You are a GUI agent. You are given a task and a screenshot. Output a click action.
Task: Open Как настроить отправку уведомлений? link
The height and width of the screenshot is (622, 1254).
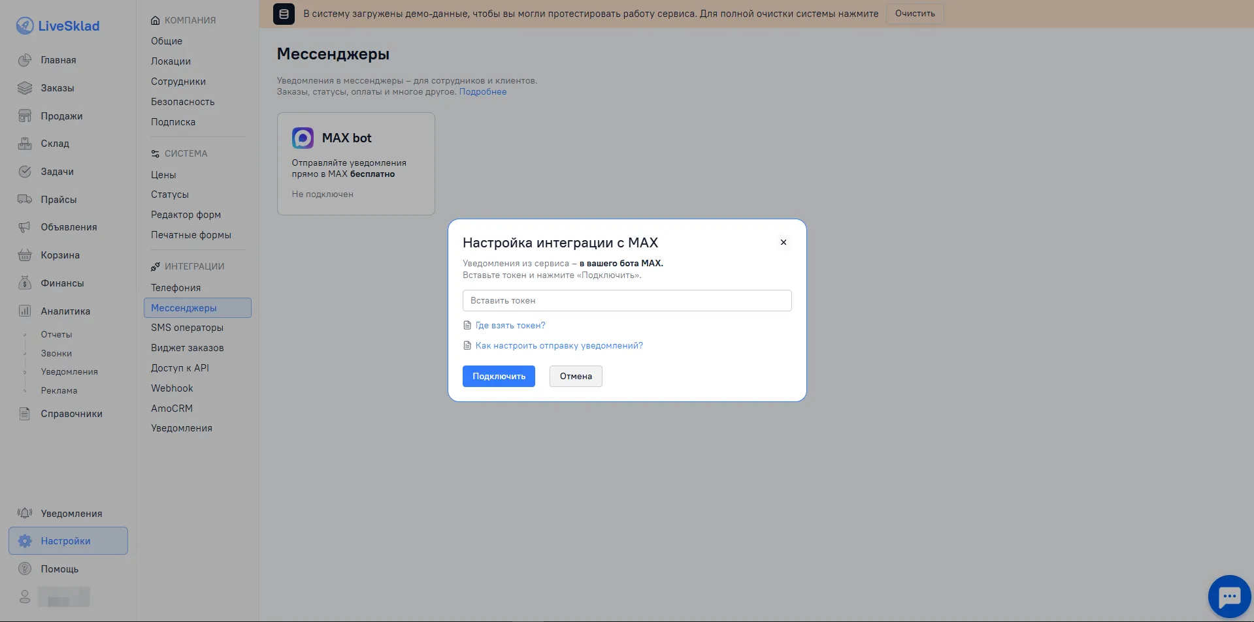[559, 346]
